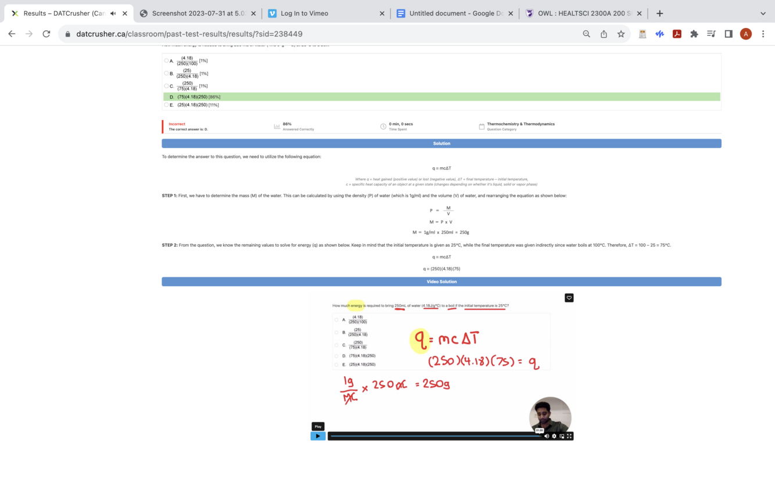Adjust the video volume speaker icon
Viewport: 775px width, 484px height.
coord(547,436)
